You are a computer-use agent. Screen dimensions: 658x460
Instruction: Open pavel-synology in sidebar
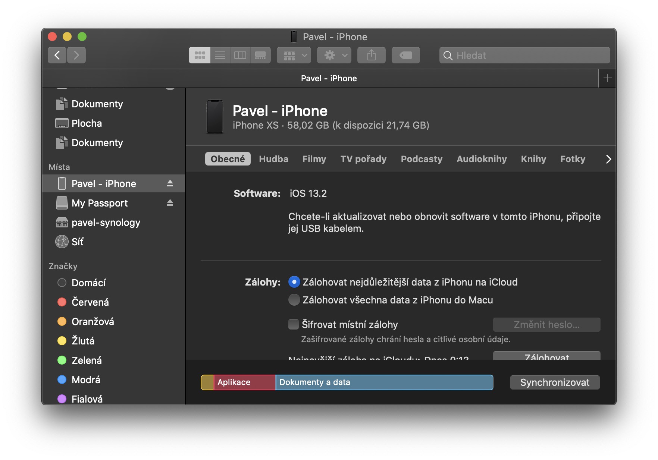click(113, 222)
